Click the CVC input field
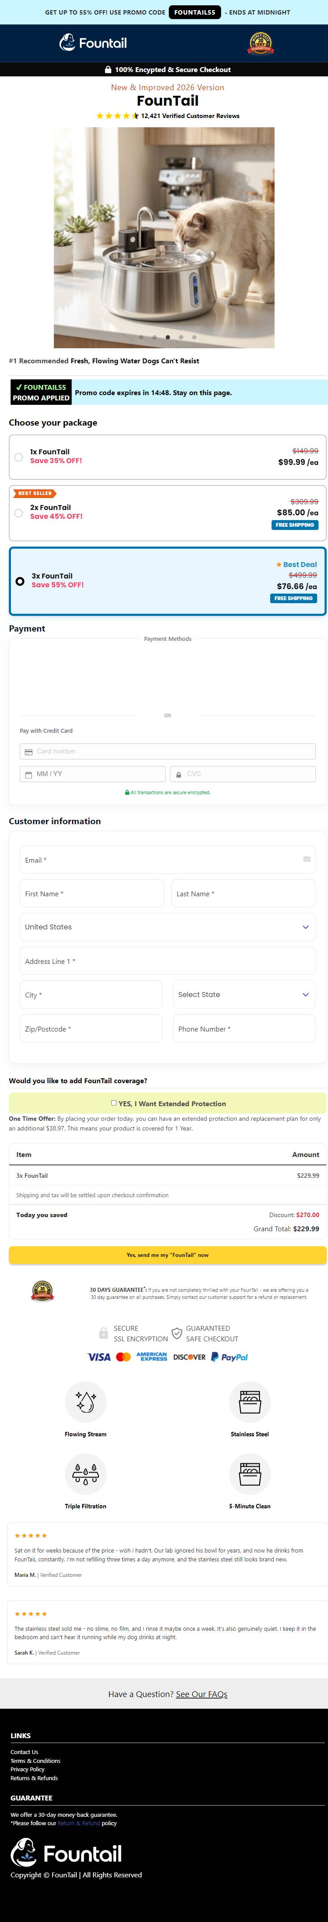 [242, 774]
